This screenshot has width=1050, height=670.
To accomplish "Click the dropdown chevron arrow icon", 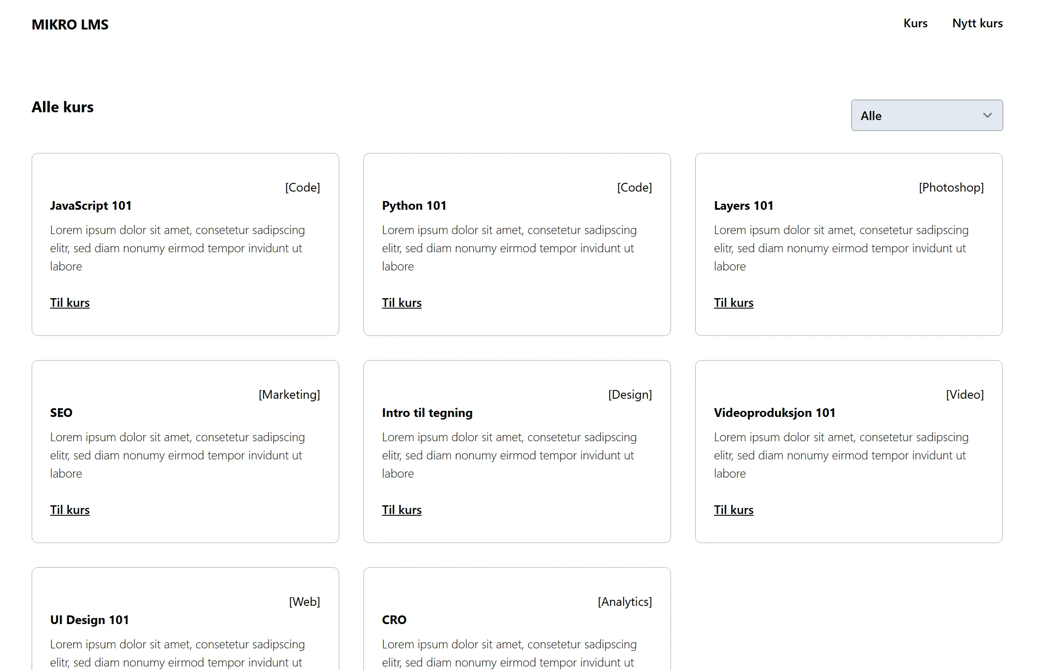I will tap(987, 115).
